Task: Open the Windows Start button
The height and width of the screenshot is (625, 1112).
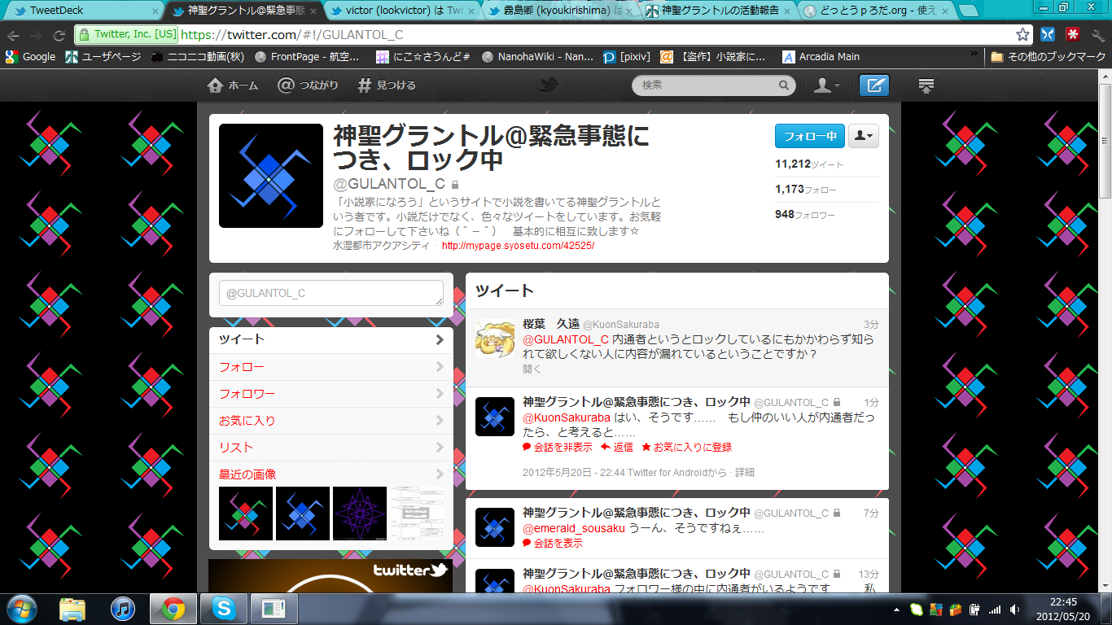Action: tap(20, 608)
